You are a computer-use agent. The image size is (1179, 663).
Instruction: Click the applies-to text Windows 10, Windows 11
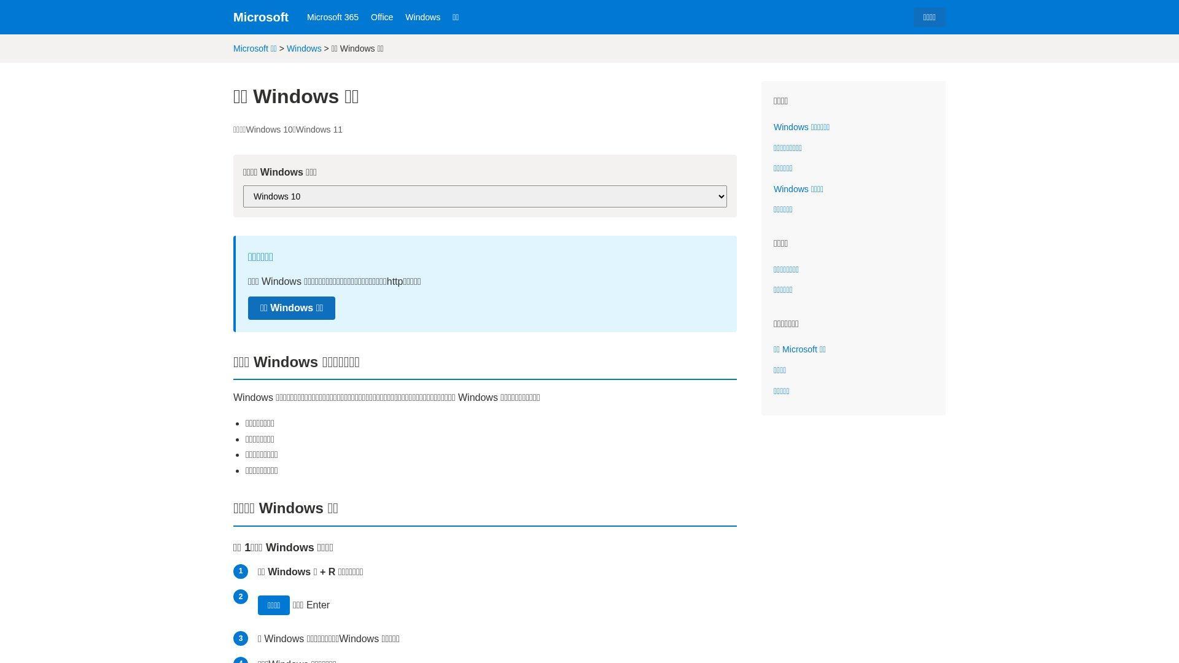click(288, 130)
